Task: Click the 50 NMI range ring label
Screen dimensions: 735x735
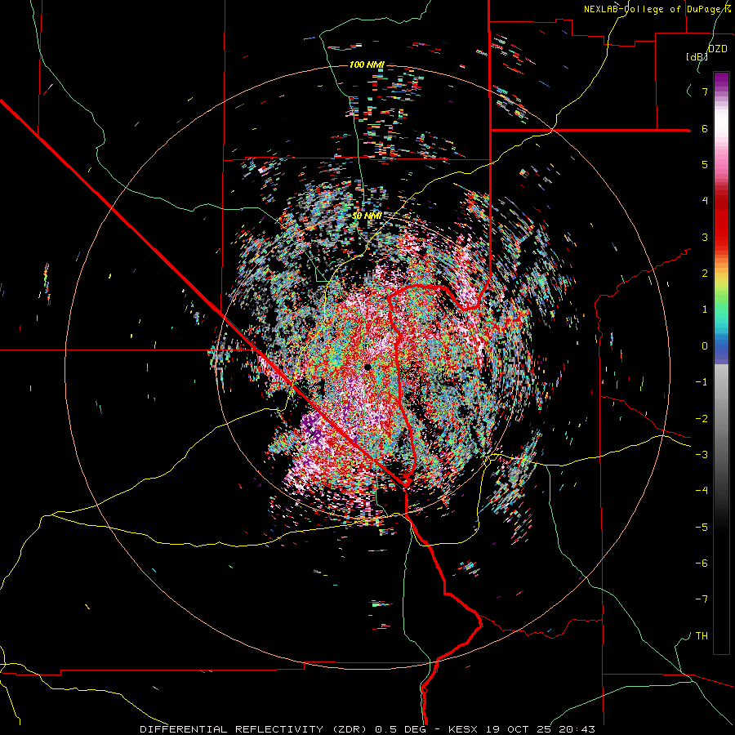Action: click(367, 216)
